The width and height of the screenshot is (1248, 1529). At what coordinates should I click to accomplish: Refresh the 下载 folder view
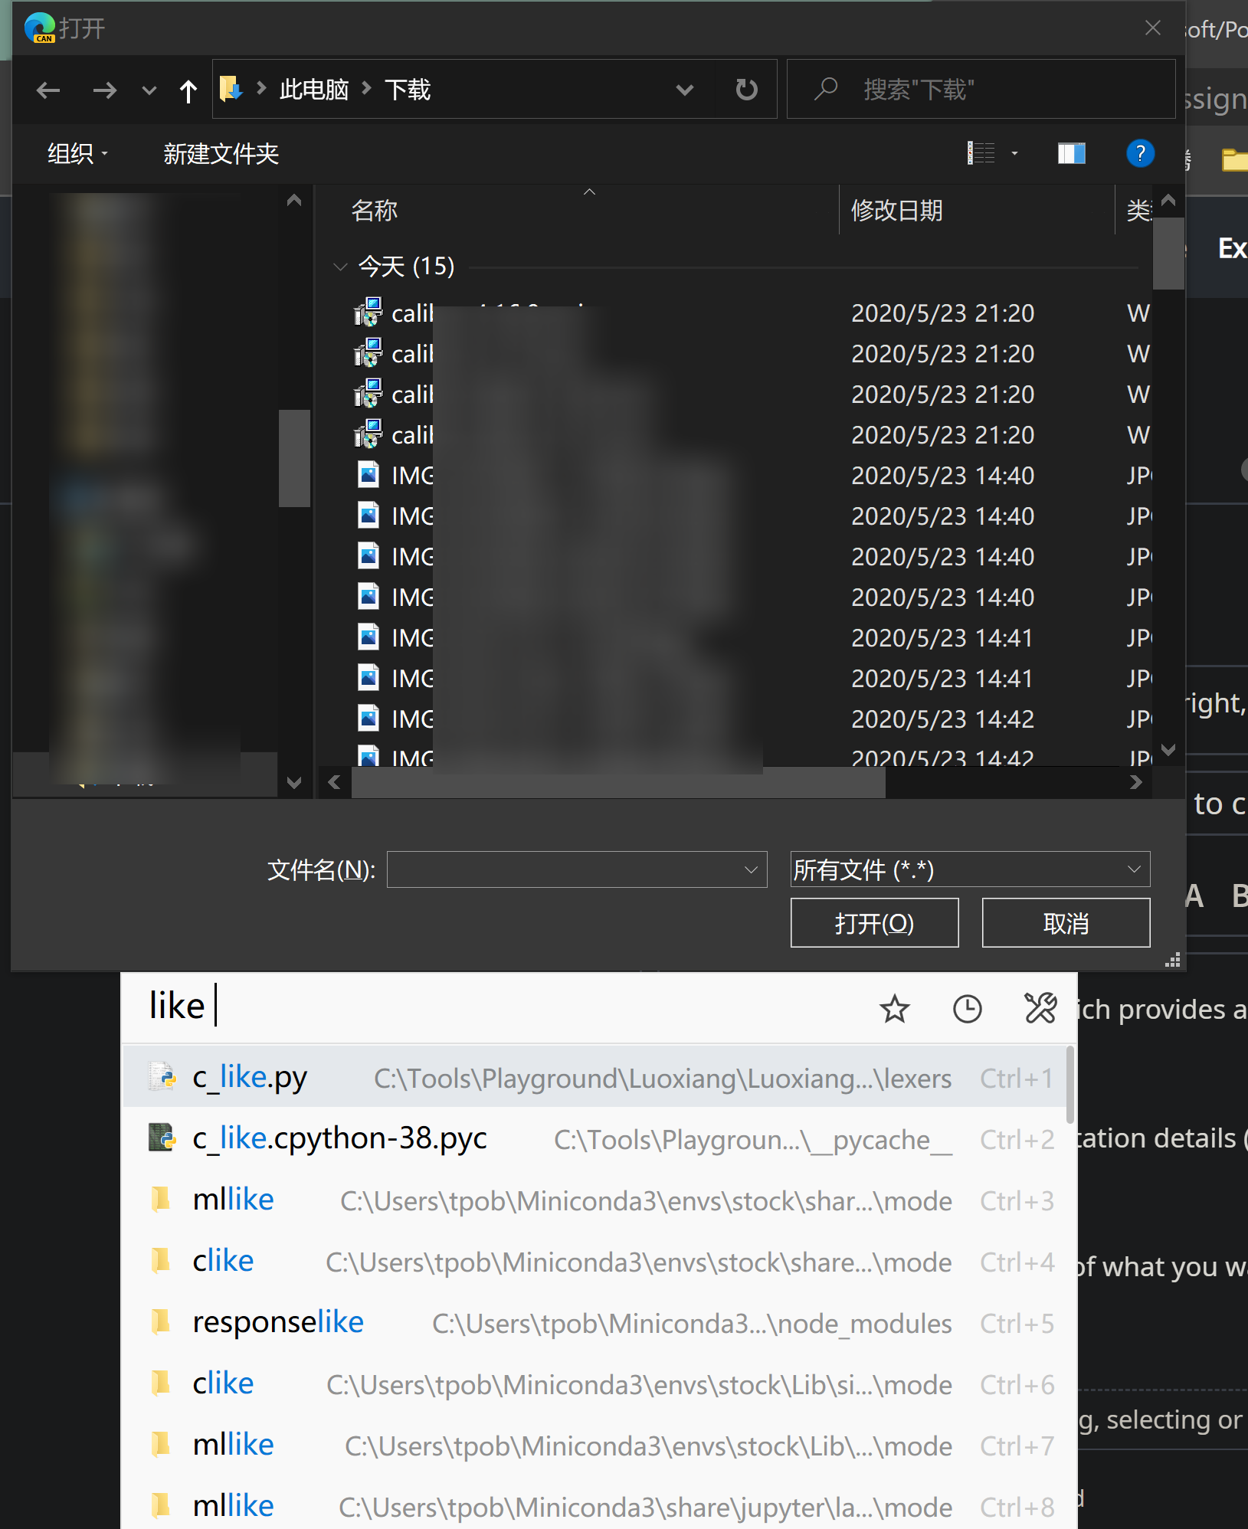point(746,90)
